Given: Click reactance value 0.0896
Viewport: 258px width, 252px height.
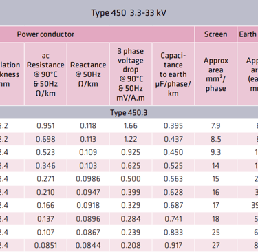Looking at the screenshot, I should pos(88,219).
